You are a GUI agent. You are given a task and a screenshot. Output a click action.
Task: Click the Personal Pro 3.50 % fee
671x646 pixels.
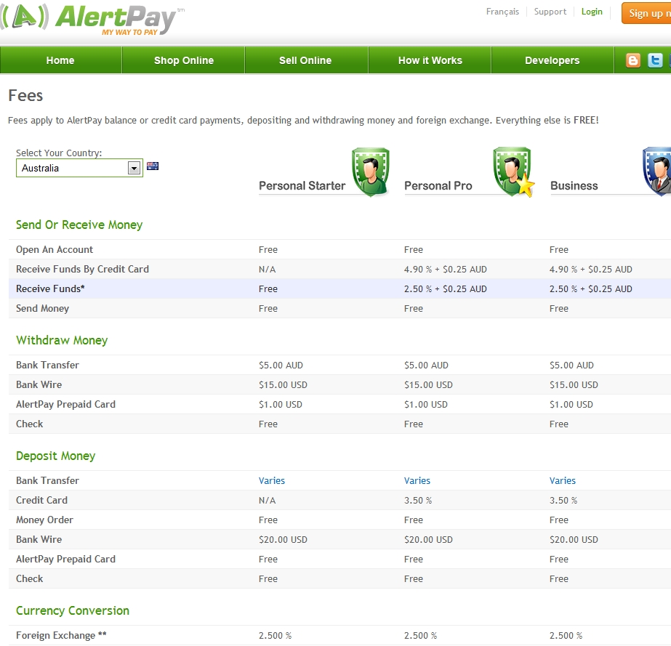click(x=418, y=500)
